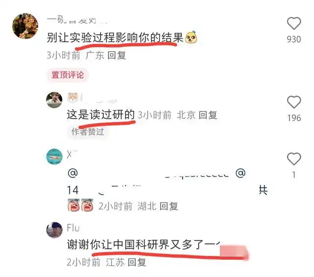Select comment text 别让实验过程影响你的结果
This screenshot has height=277, width=314.
coord(115,38)
